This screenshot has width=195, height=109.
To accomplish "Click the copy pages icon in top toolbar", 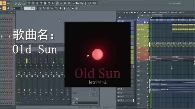I will pyautogui.click(x=77, y=3).
